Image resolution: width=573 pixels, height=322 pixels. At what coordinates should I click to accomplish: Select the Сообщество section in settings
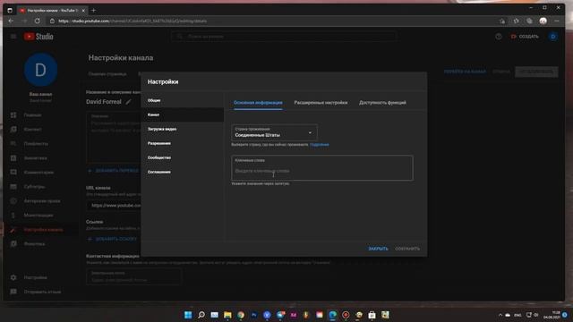pyautogui.click(x=183, y=157)
